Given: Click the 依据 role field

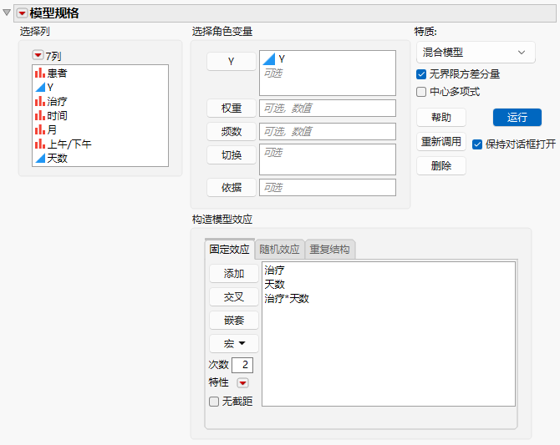Looking at the screenshot, I should 328,187.
